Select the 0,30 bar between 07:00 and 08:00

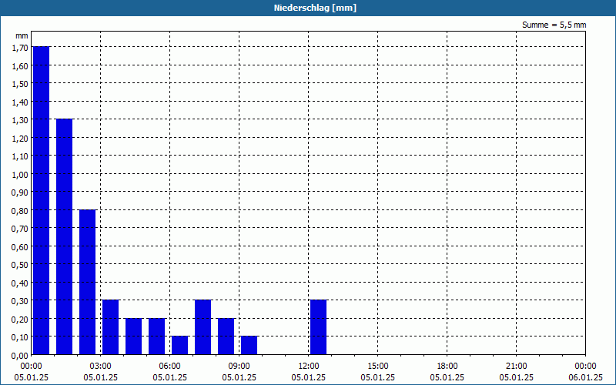coord(203,327)
